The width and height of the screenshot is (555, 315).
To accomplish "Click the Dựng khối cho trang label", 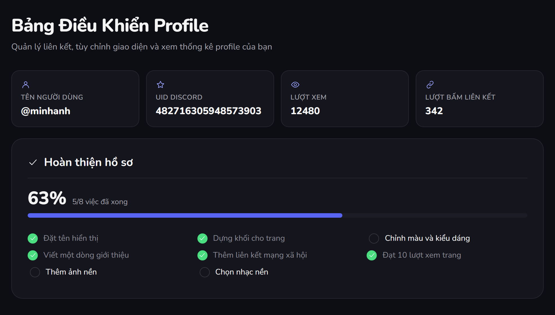I will click(249, 238).
